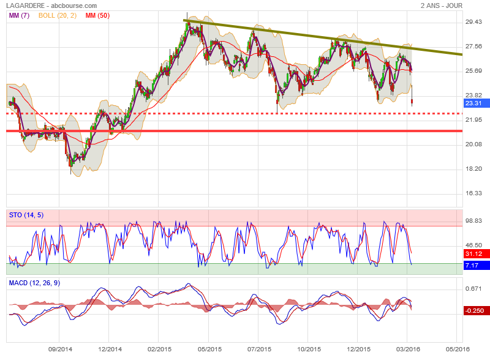490x355 pixels.
Task: Click the 05/2016 date label
Action: tap(458, 349)
